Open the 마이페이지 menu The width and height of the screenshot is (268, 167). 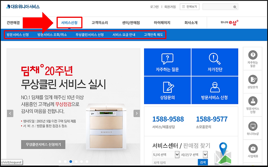[162, 23]
